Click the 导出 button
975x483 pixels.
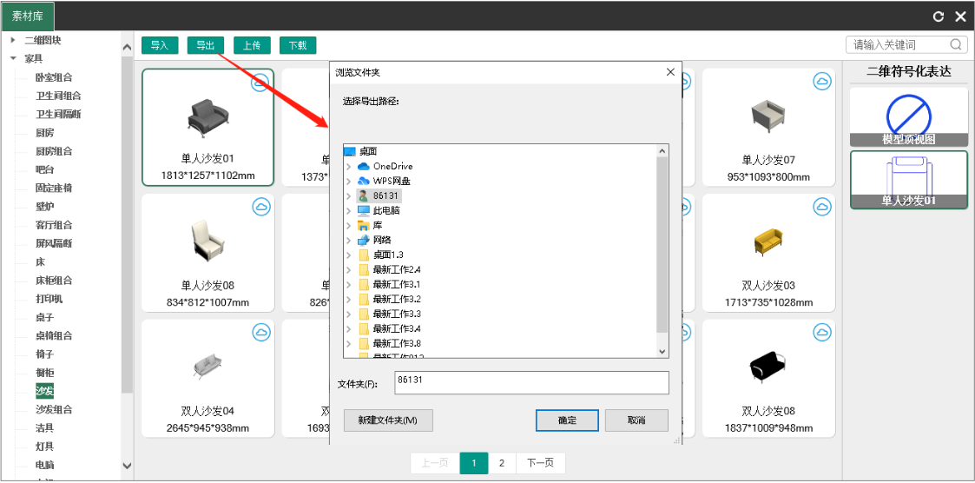point(206,45)
